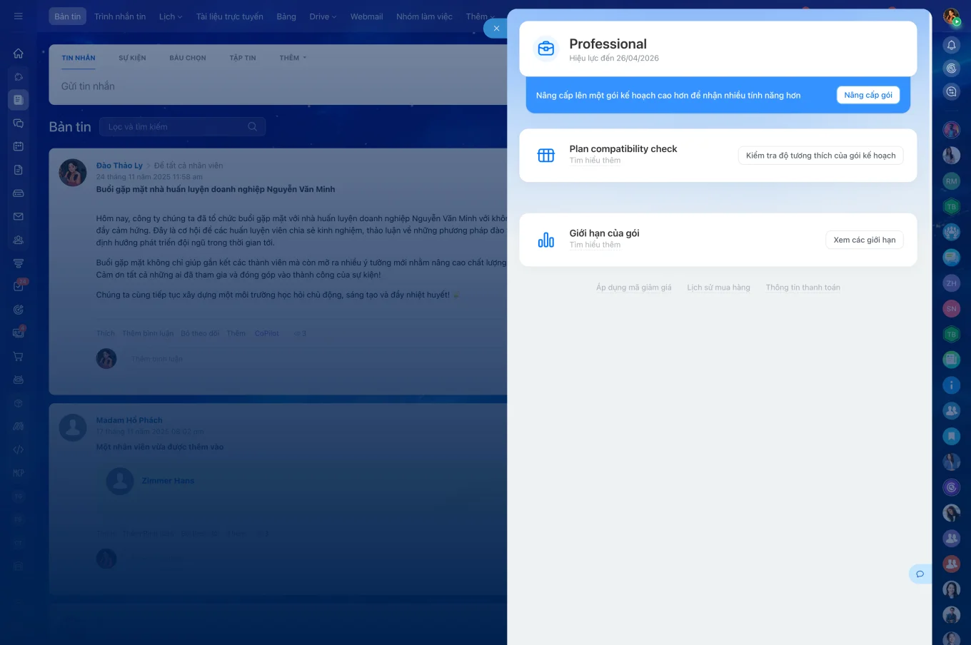971x645 pixels.
Task: Open the mail icon in left sidebar
Action: click(19, 216)
